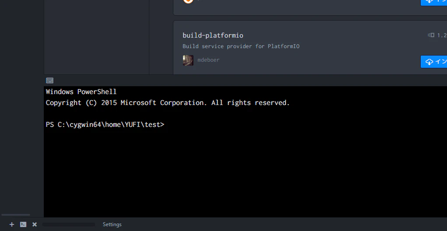The image size is (447, 231).
Task: Click 'Build service provider for PlatformIO' description
Action: tap(241, 46)
